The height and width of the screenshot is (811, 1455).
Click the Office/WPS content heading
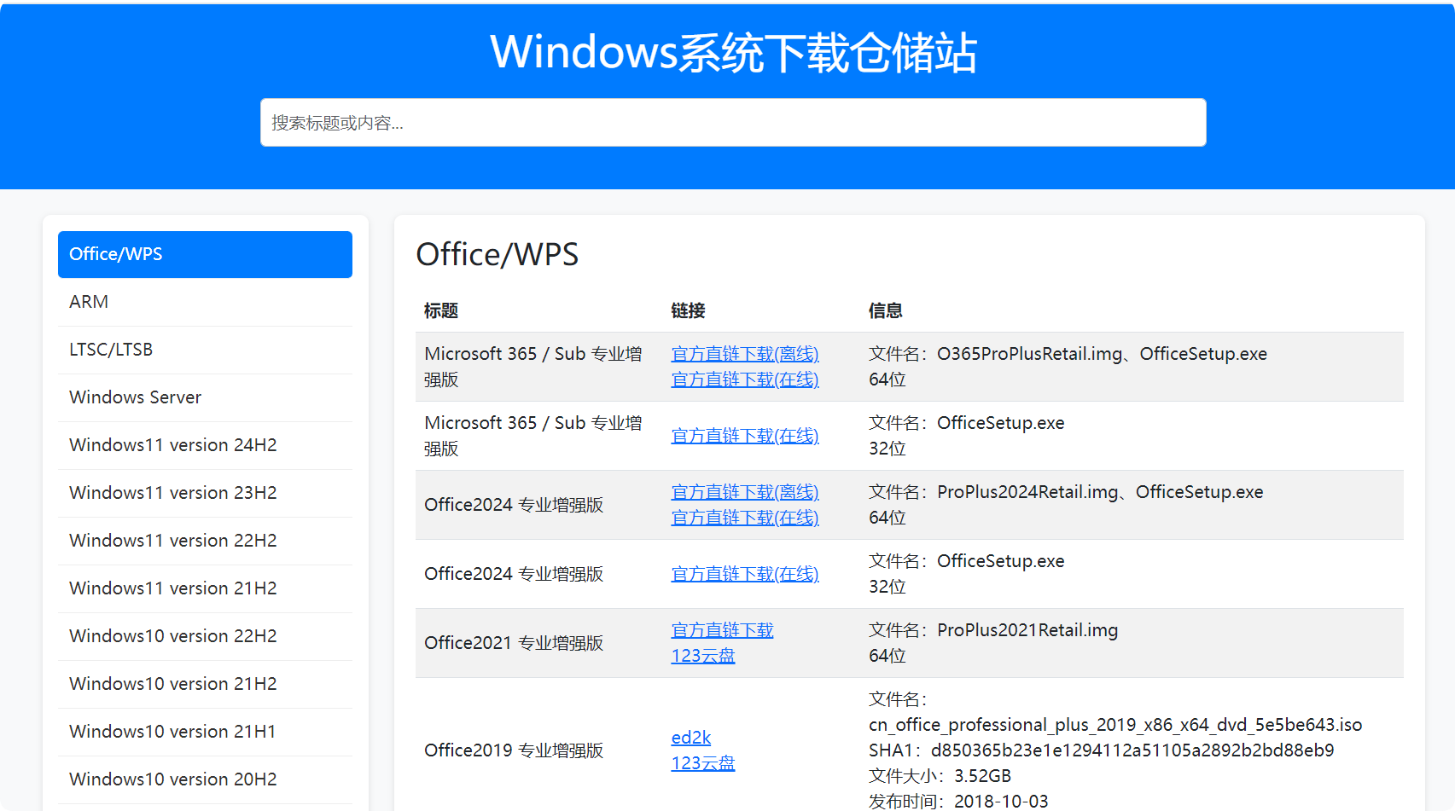(498, 254)
